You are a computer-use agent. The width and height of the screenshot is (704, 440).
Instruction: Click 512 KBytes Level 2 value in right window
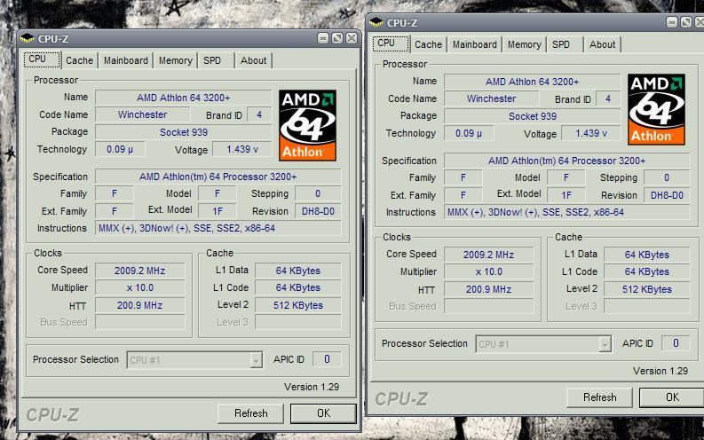coord(646,289)
